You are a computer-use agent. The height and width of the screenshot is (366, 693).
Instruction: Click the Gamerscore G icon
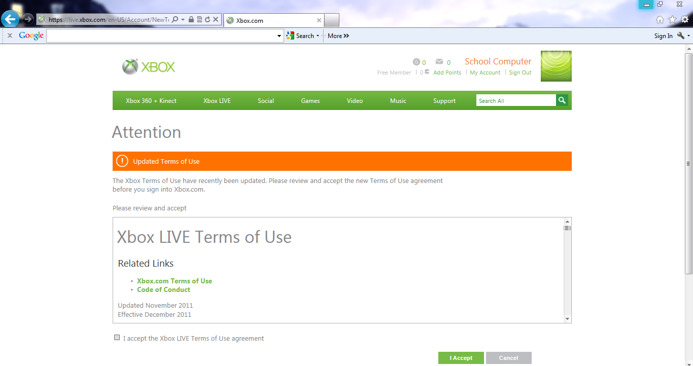coord(417,62)
